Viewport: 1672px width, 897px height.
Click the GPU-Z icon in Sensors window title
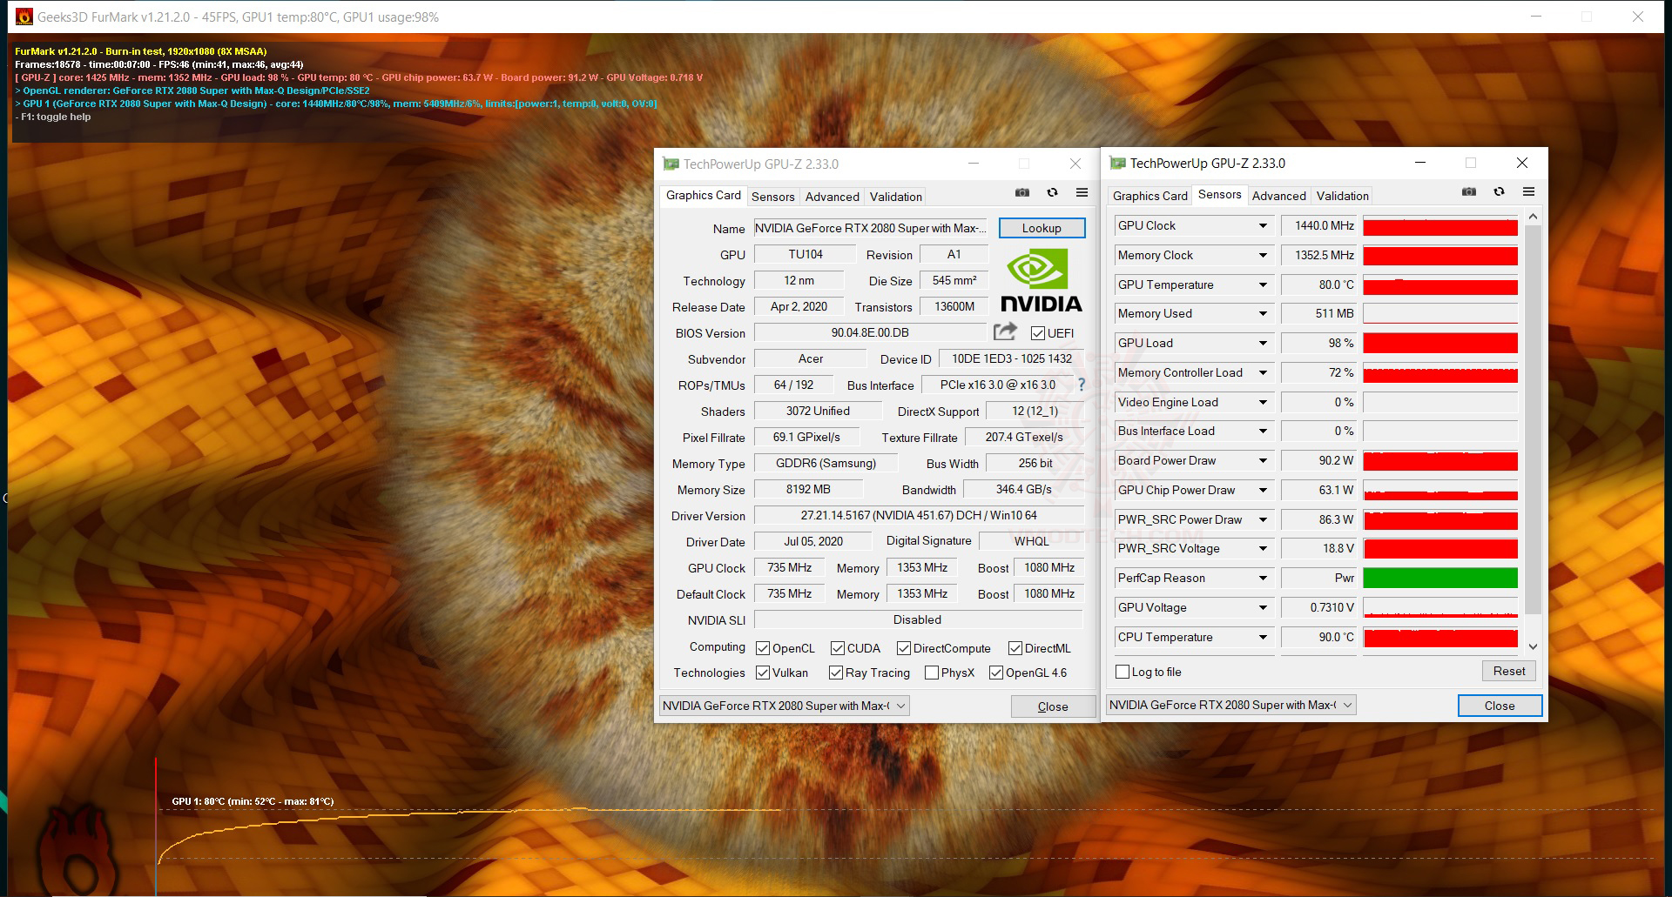click(1117, 163)
